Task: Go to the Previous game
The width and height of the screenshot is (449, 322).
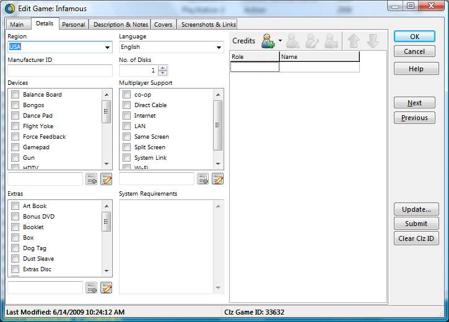Action: (414, 118)
